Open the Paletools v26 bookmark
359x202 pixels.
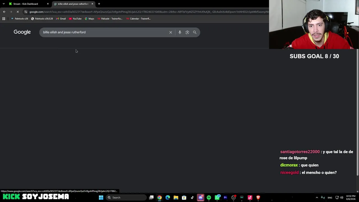pyautogui.click(x=19, y=19)
